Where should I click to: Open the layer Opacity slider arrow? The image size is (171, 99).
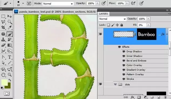point(148,19)
